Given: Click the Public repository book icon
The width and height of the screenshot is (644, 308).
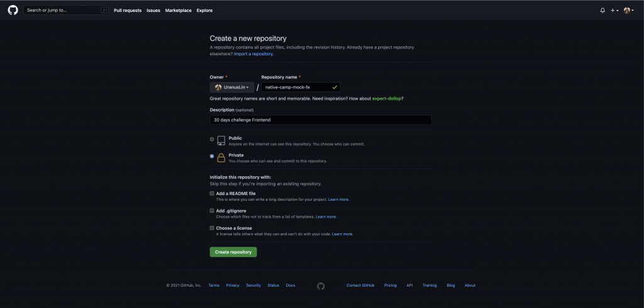Looking at the screenshot, I should [x=221, y=140].
